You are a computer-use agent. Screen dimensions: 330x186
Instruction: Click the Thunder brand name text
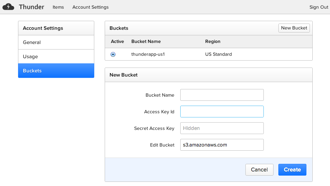[32, 7]
